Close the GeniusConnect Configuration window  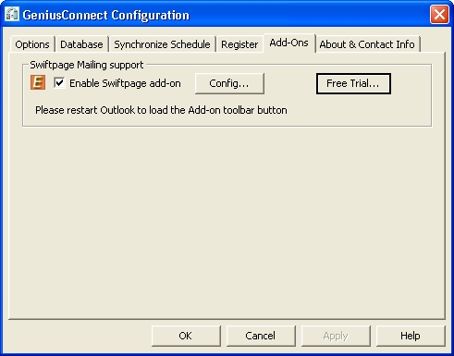439,14
